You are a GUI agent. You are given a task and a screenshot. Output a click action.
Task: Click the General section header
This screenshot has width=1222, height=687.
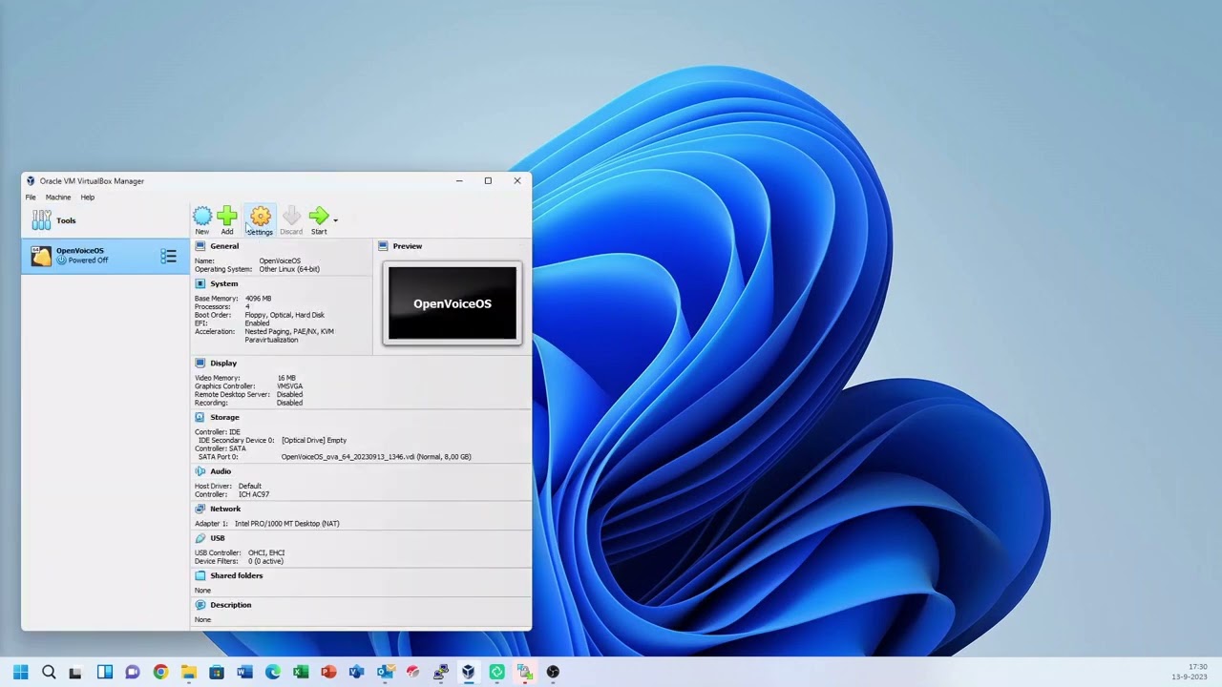[224, 246]
